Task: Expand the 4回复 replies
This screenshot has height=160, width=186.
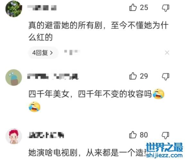Action: pyautogui.click(x=43, y=53)
